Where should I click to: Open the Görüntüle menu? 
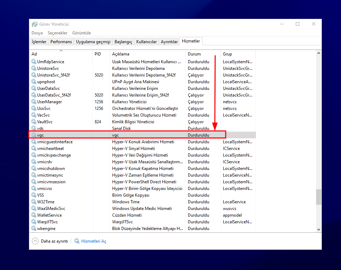tap(82, 33)
